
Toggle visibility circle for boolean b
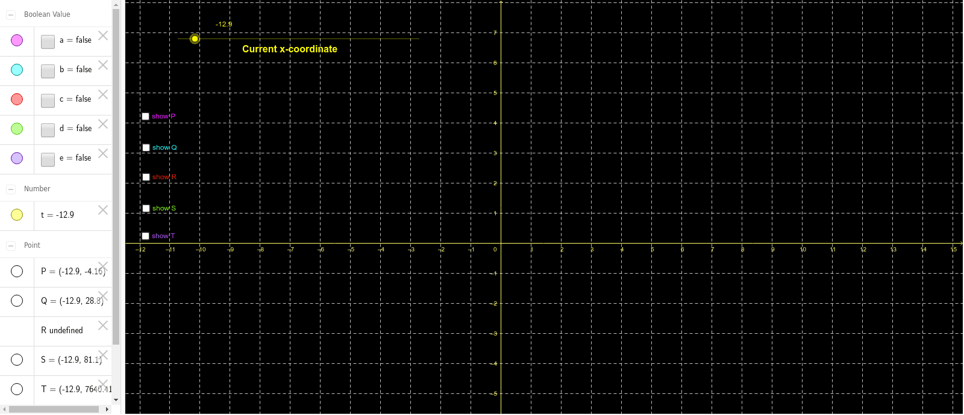pyautogui.click(x=17, y=70)
